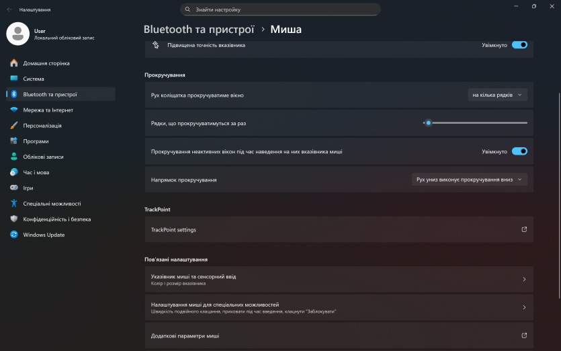Open TrackPoint settings external link icon
Screen dimensions: 561x351
pos(524,230)
